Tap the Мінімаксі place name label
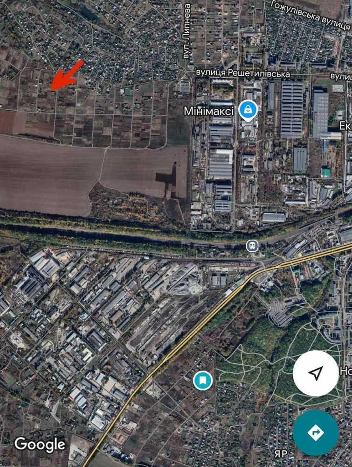352x467 pixels. click(209, 112)
